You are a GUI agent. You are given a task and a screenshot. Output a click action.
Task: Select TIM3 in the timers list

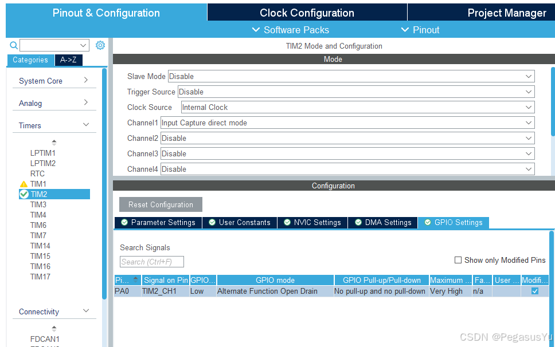(x=38, y=204)
